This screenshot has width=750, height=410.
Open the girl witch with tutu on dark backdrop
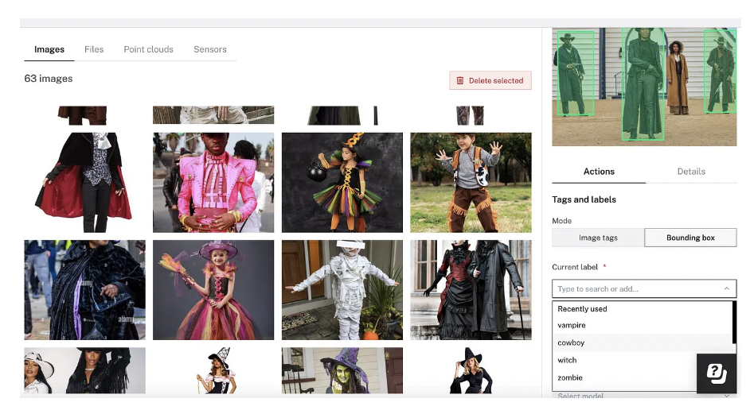(x=342, y=182)
